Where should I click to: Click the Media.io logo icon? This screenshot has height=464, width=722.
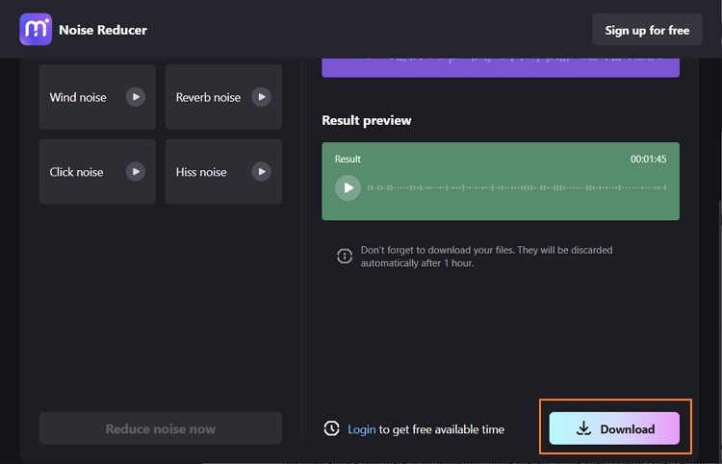click(x=36, y=30)
